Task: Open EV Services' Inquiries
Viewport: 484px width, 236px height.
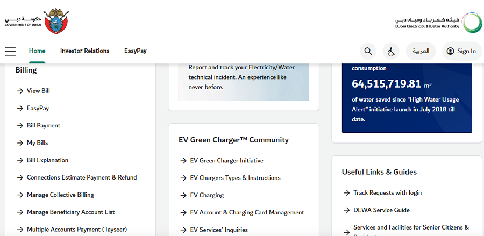Action: click(x=219, y=230)
